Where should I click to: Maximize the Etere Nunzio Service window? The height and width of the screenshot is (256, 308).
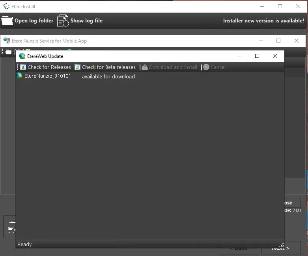point(278,41)
